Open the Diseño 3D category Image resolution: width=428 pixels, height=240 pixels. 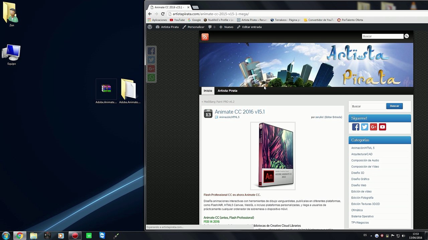(358, 173)
